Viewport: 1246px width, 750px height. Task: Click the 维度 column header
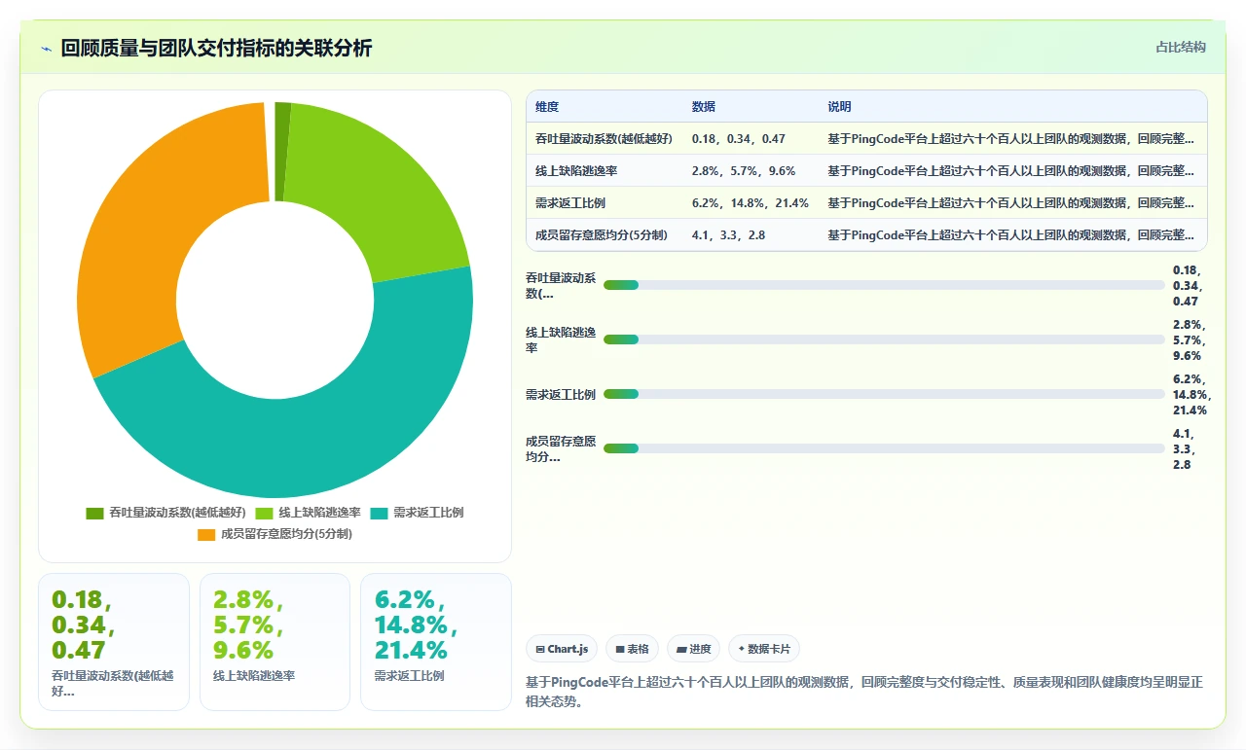547,107
